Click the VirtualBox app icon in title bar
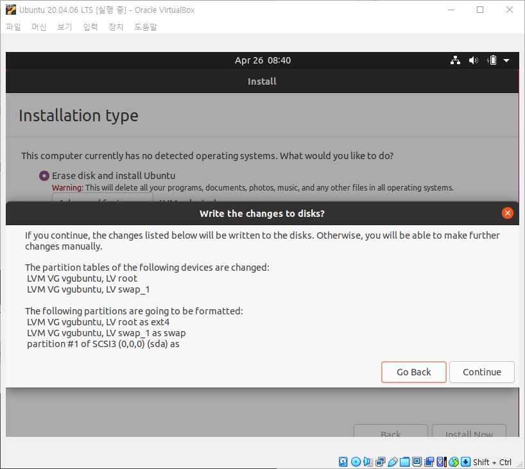 (11, 10)
